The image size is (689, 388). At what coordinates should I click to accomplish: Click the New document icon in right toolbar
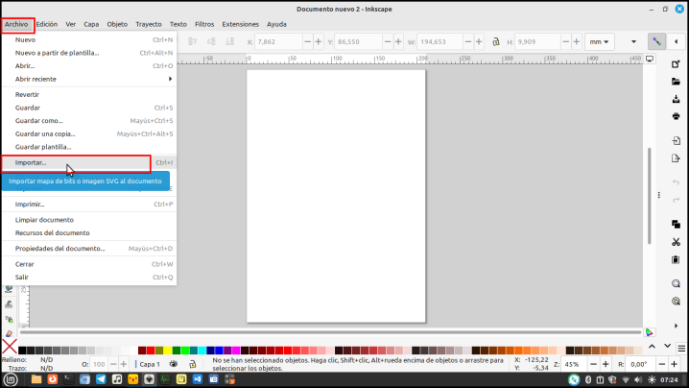pos(676,64)
